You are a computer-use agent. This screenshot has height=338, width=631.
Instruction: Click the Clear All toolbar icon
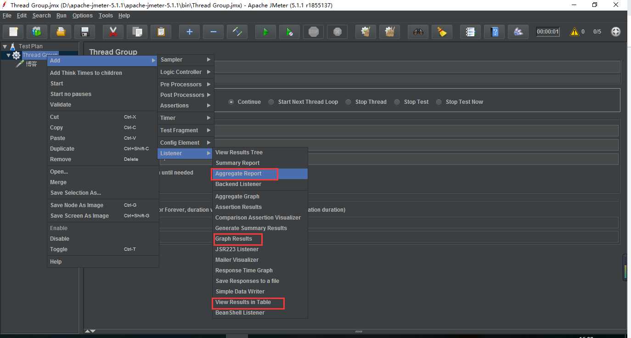389,32
